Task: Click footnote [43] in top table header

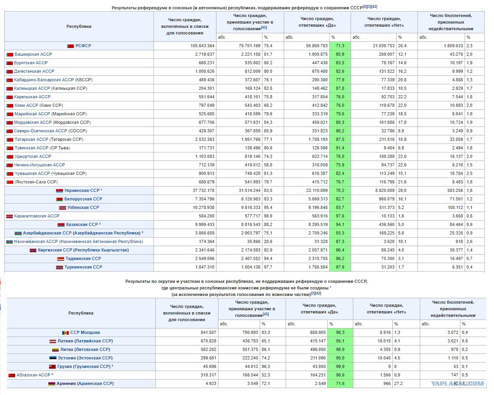Action: 264,27
